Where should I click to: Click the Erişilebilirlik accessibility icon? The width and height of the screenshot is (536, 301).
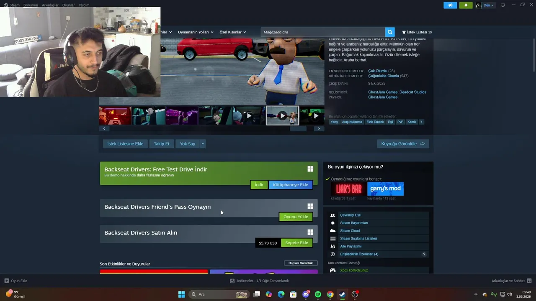pyautogui.click(x=333, y=254)
